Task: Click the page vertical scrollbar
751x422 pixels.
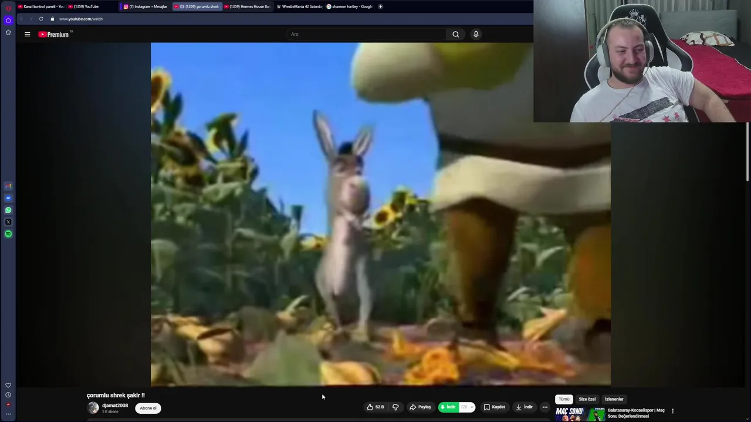Action: 747,152
